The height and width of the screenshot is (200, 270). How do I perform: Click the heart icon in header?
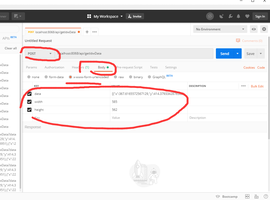[x=247, y=16]
